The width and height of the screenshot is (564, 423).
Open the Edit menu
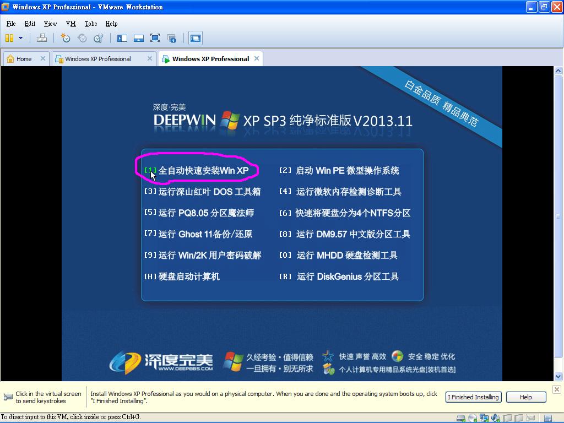pyautogui.click(x=30, y=24)
